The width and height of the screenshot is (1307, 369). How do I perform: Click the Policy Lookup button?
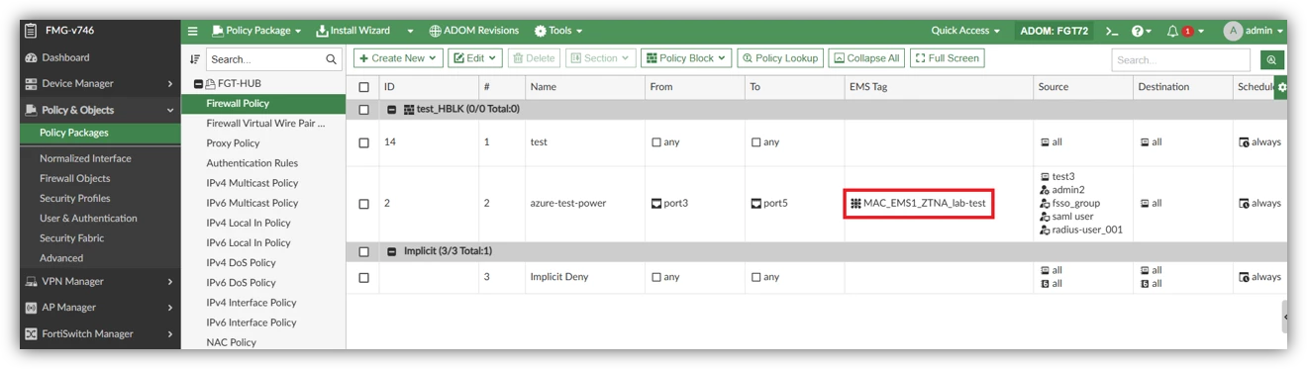pos(780,58)
